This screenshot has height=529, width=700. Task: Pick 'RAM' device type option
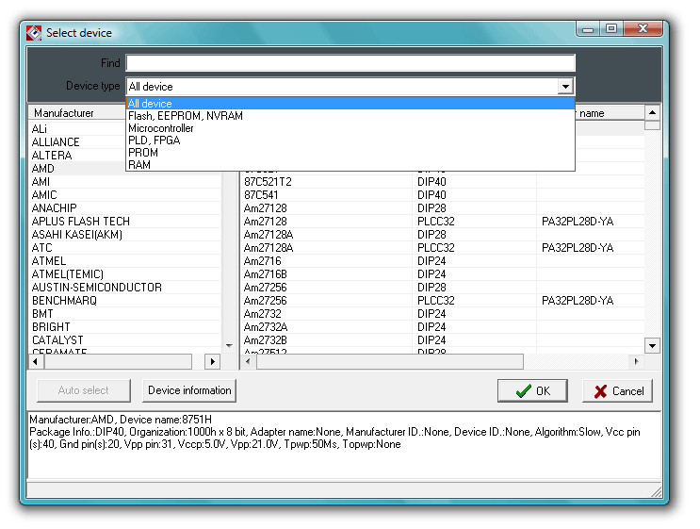350,164
